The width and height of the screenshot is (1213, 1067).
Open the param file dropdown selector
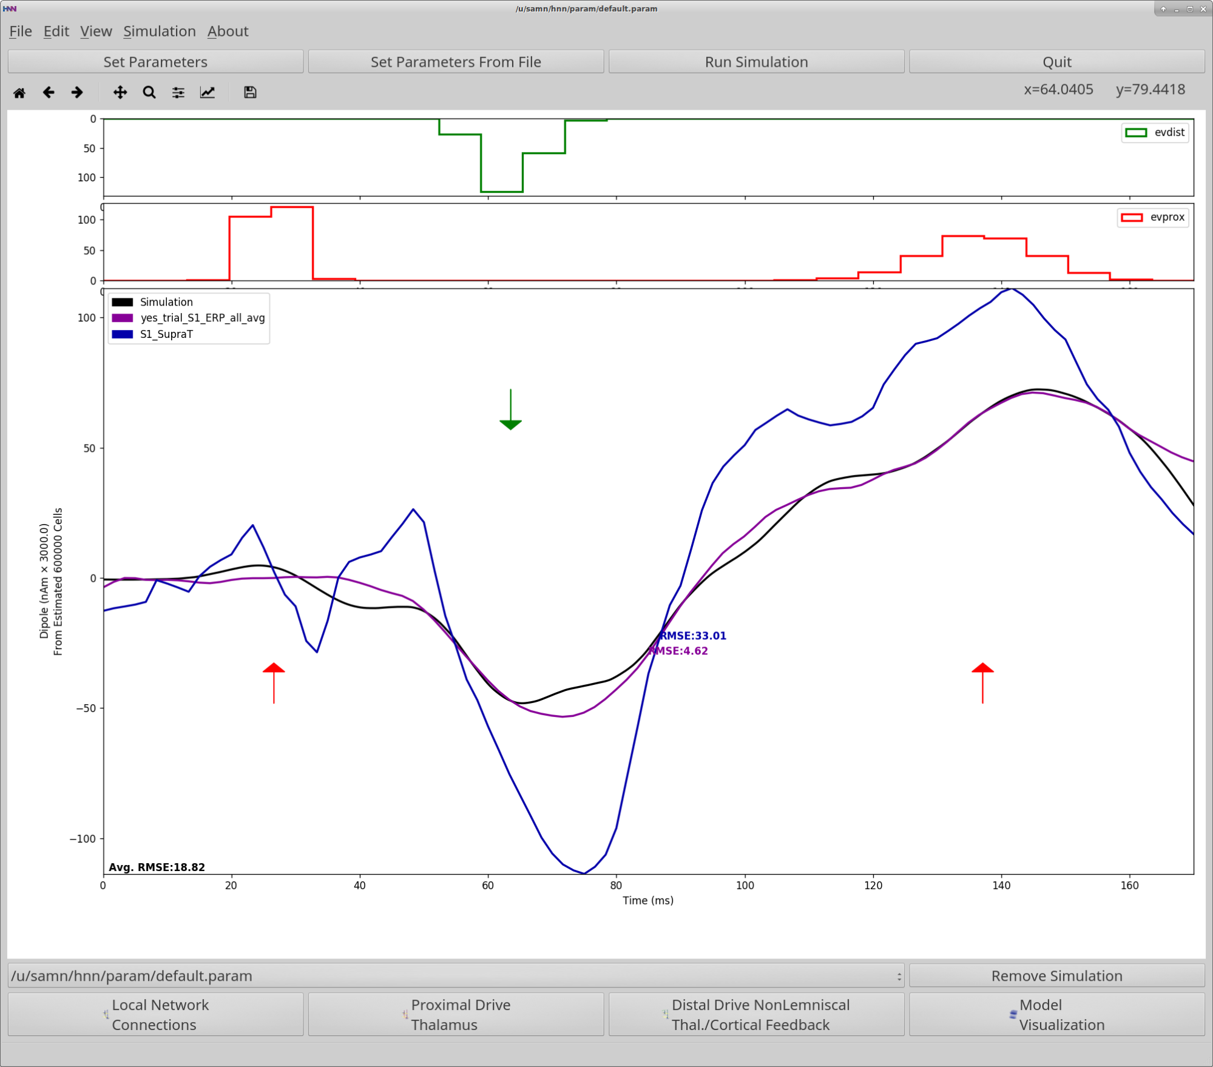[x=455, y=976]
